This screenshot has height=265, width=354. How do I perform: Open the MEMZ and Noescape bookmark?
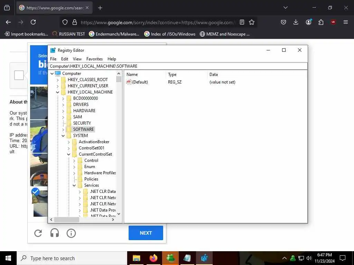225,34
